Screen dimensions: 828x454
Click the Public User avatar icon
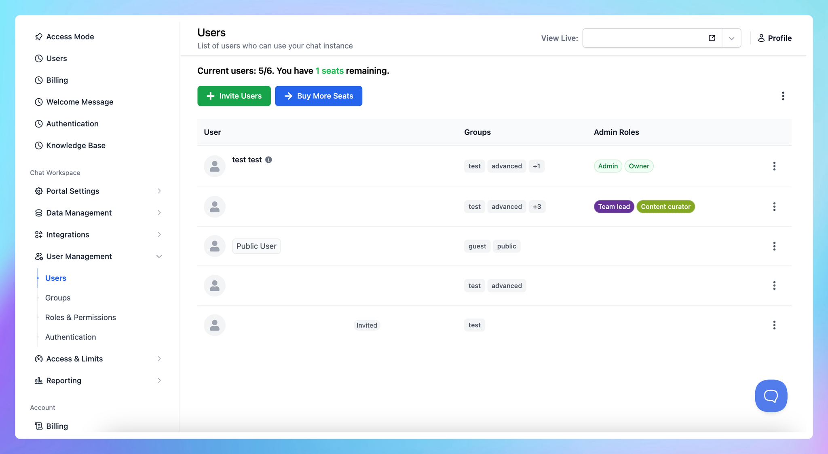click(x=215, y=246)
